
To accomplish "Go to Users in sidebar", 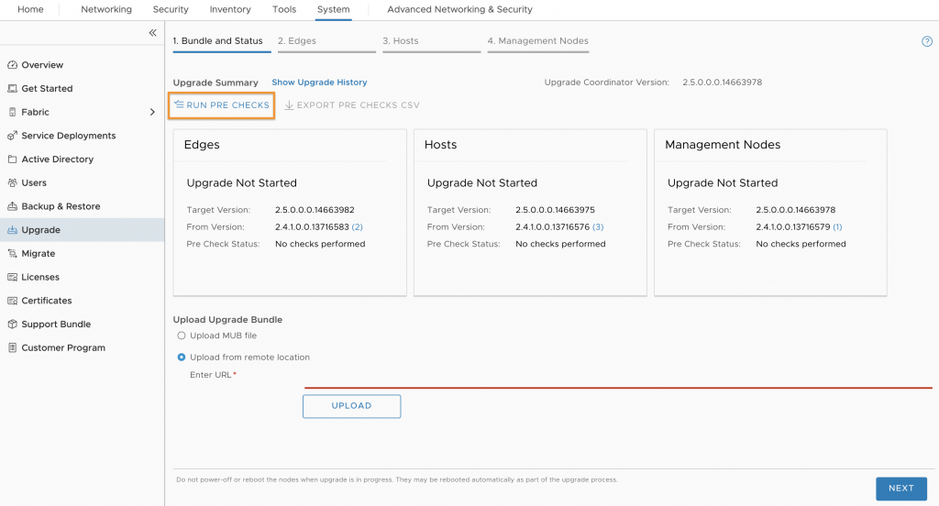I will pos(34,182).
